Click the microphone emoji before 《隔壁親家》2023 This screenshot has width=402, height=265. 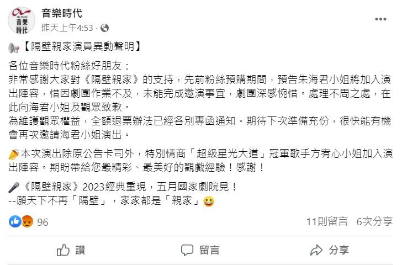tap(14, 187)
